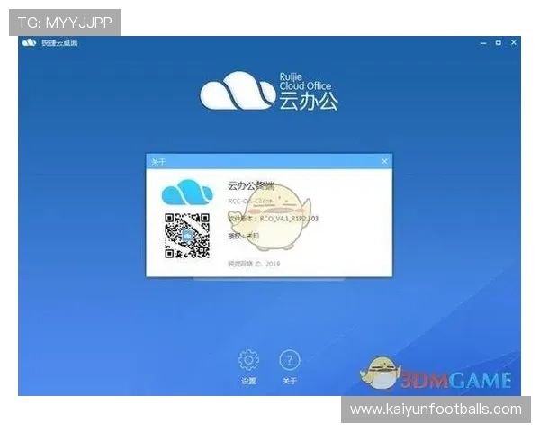Click the 锐捷网络 © 2019 copyright text
Viewport: 540px width, 432px height.
pyautogui.click(x=256, y=264)
